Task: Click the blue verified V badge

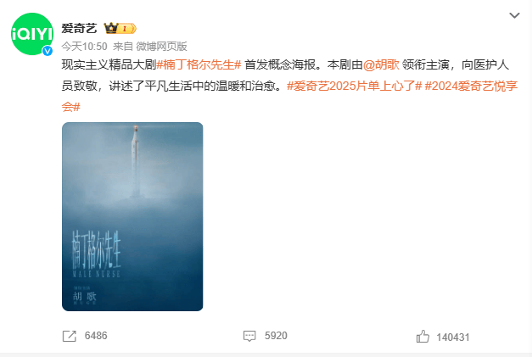Action: click(x=48, y=51)
